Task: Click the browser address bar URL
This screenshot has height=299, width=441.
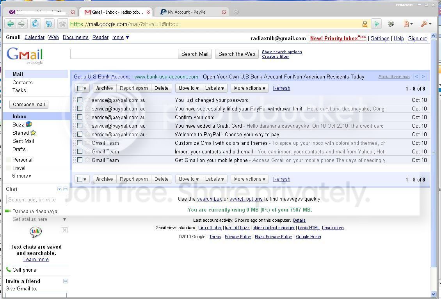Action: (x=124, y=24)
